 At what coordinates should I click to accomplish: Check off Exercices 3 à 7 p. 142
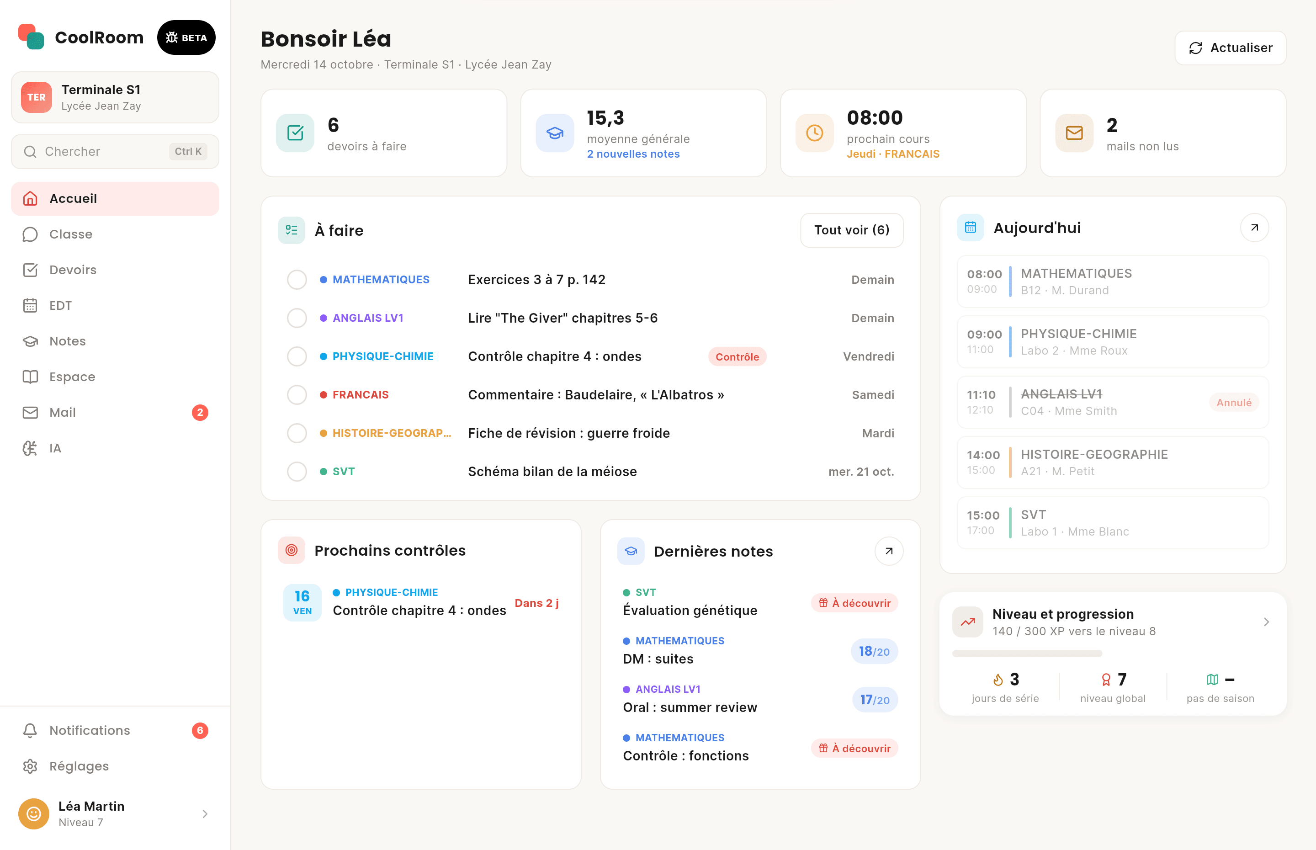[297, 280]
